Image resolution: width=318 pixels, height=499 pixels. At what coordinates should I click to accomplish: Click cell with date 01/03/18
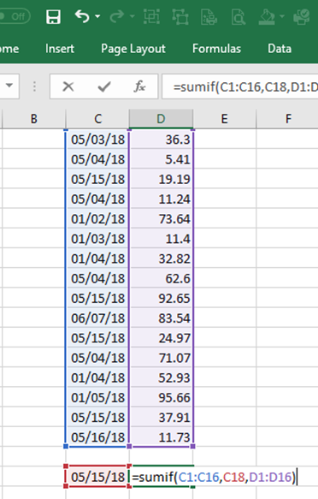[97, 238]
